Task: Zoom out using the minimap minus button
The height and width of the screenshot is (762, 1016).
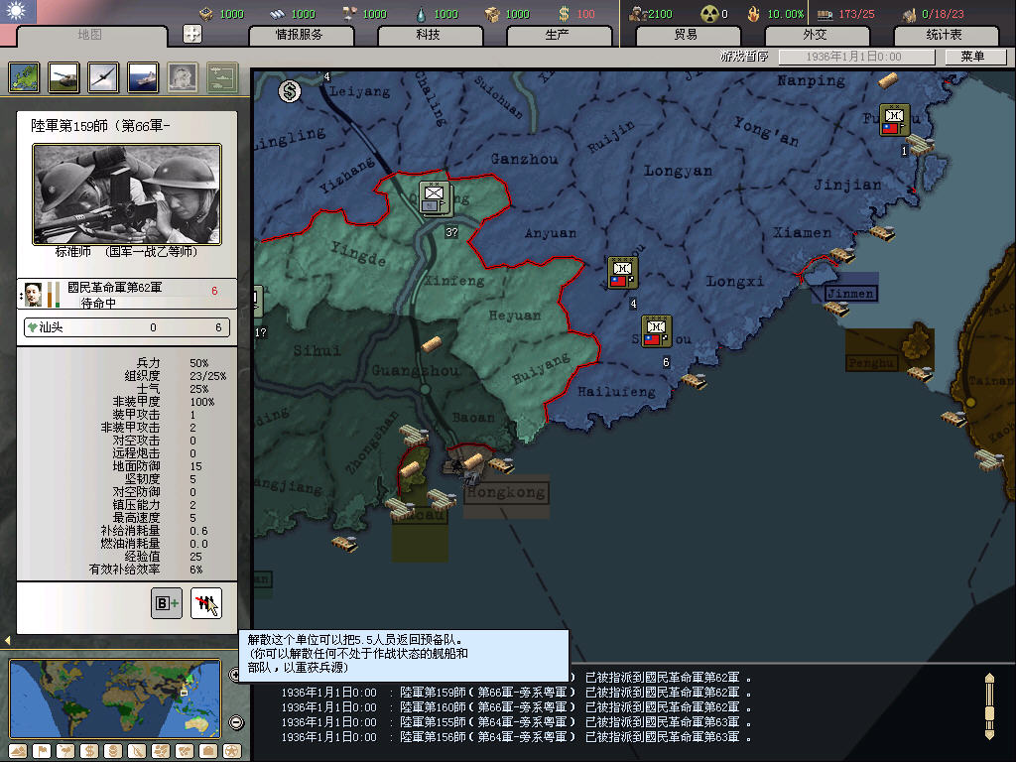Action: tap(236, 722)
